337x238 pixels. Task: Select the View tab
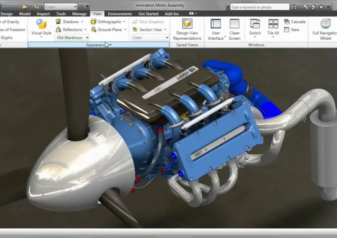97,14
